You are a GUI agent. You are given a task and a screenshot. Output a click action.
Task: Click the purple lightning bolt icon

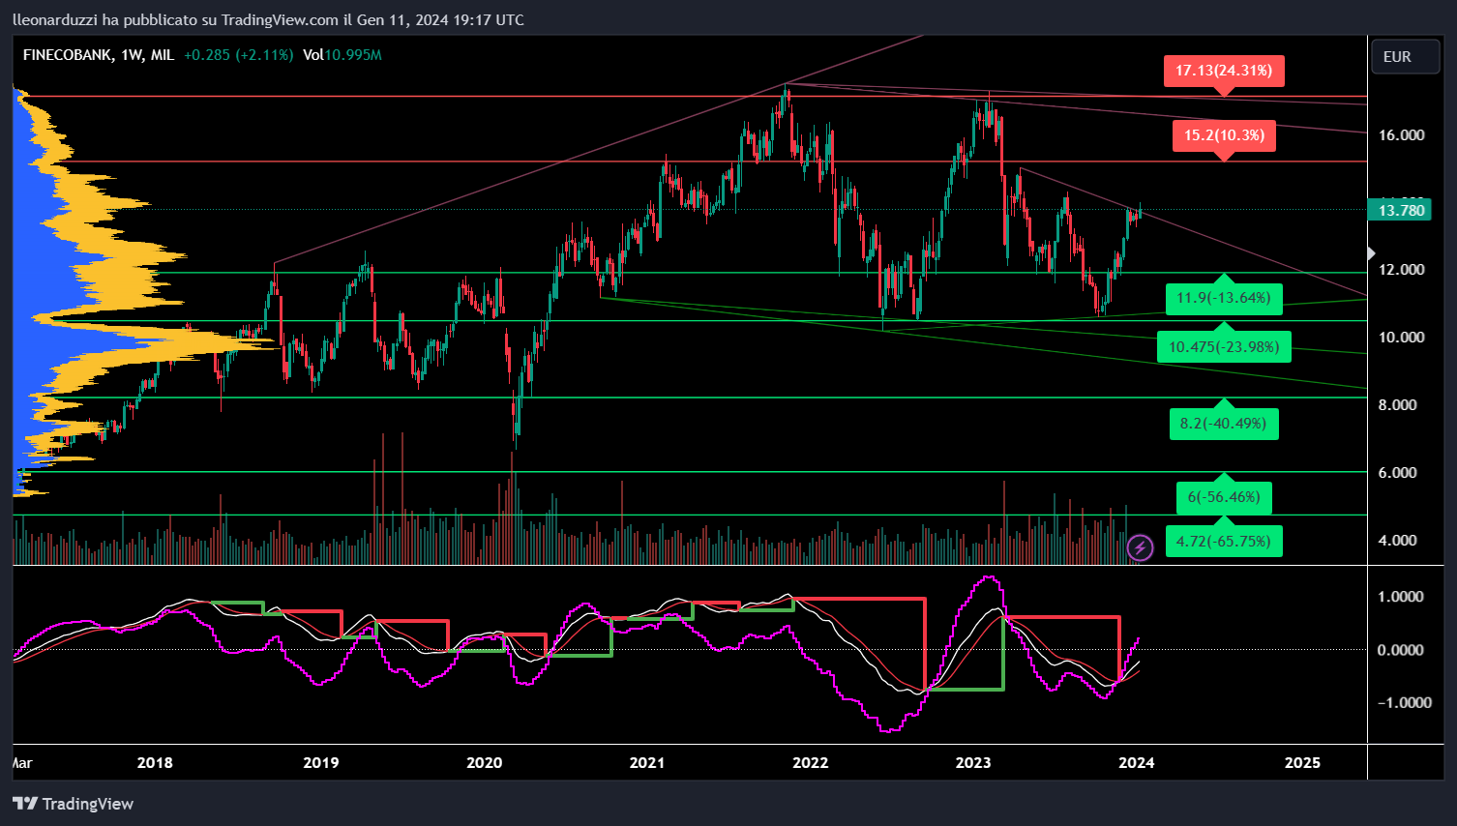point(1141,548)
